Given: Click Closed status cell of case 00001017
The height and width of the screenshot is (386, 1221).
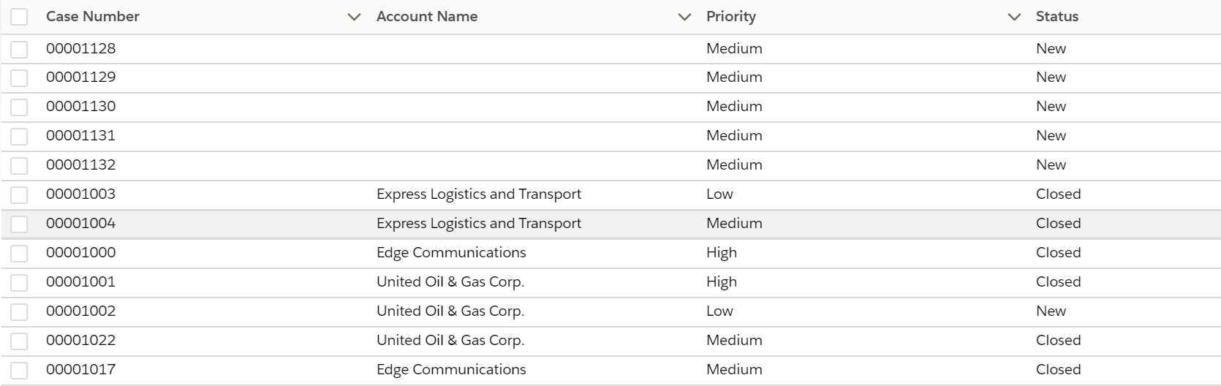Looking at the screenshot, I should pos(1058,369).
